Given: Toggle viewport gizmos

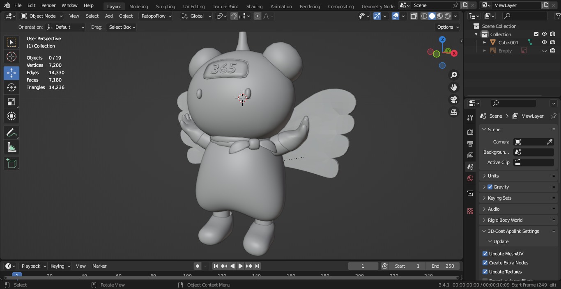Looking at the screenshot, I should [377, 16].
